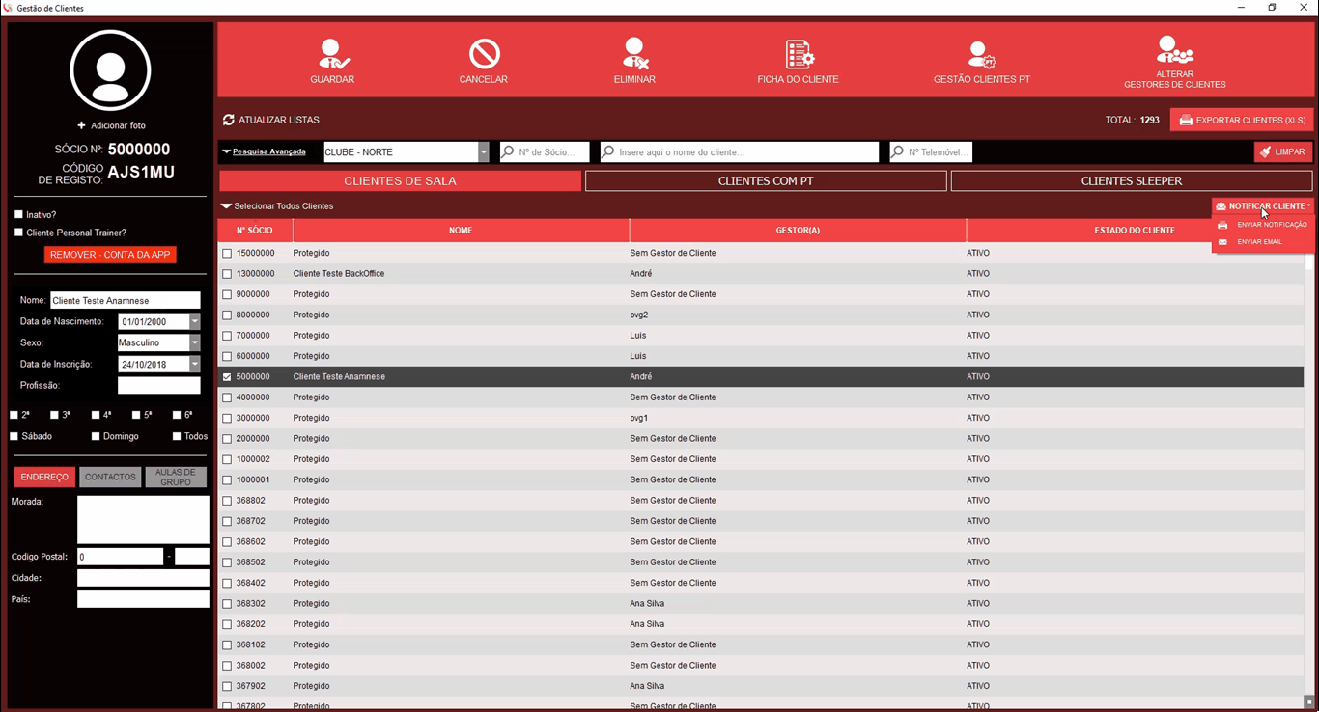
Task: Select row Cliente Teste BackOffice
Action: tap(761, 274)
